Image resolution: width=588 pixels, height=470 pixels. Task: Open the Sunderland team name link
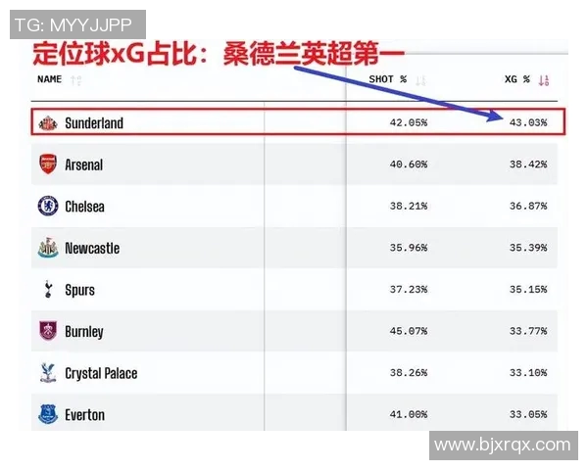[x=94, y=123]
